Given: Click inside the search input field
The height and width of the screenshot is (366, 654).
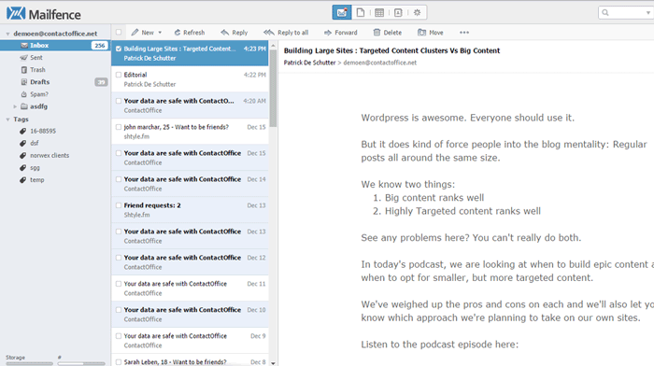Looking at the screenshot, I should tap(627, 13).
